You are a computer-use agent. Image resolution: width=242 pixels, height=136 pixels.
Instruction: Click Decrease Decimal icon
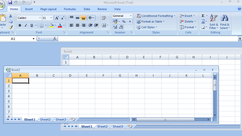point(121,27)
